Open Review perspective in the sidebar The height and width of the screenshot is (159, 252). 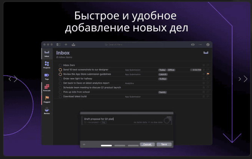point(47,111)
